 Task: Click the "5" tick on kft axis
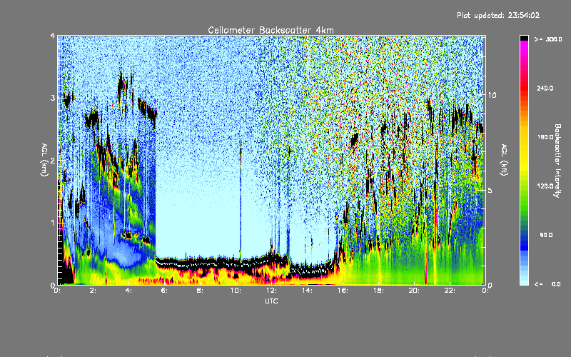(x=490, y=190)
